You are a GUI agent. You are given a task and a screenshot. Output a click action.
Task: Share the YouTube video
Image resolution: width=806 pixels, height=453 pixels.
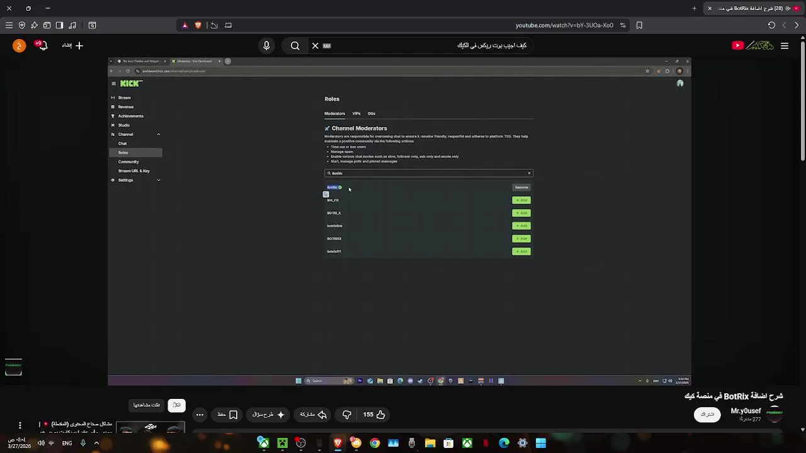(313, 415)
